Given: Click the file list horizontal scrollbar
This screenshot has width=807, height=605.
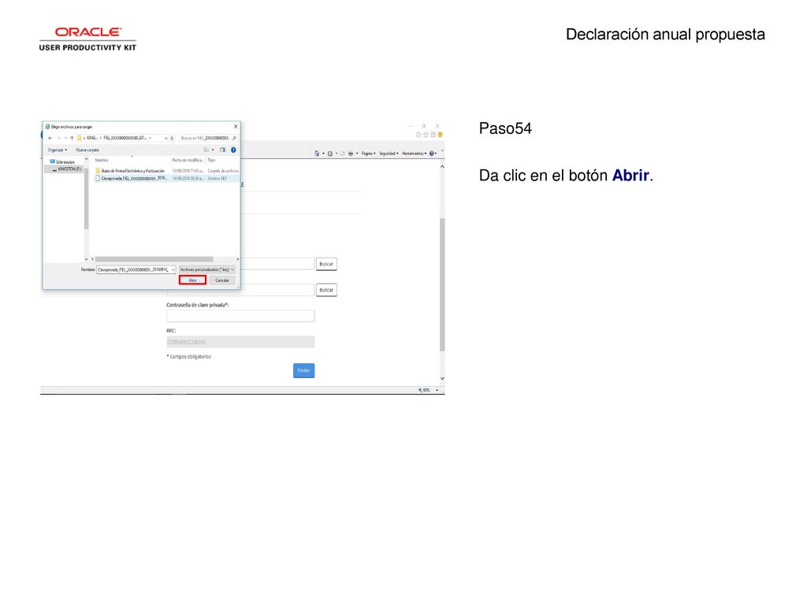Looking at the screenshot, I should (x=154, y=259).
